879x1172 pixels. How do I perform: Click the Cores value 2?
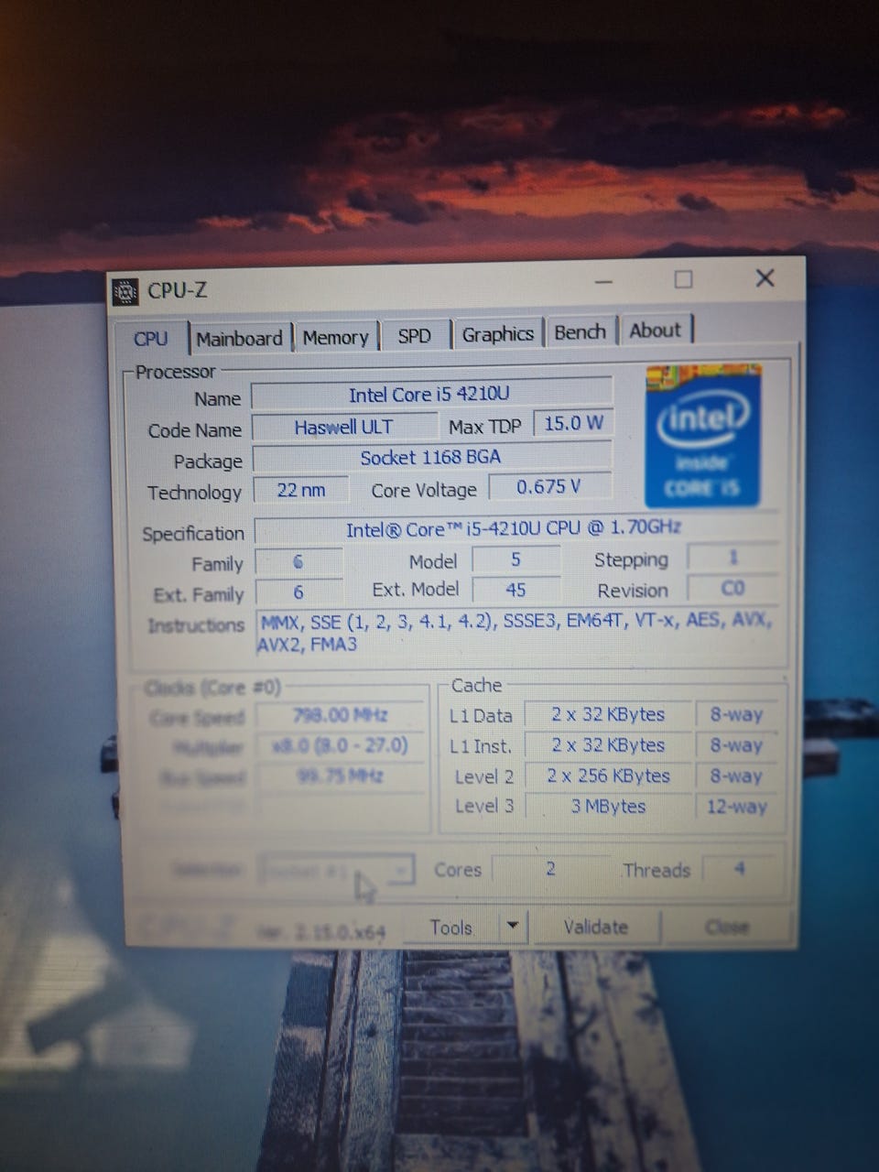coord(550,868)
